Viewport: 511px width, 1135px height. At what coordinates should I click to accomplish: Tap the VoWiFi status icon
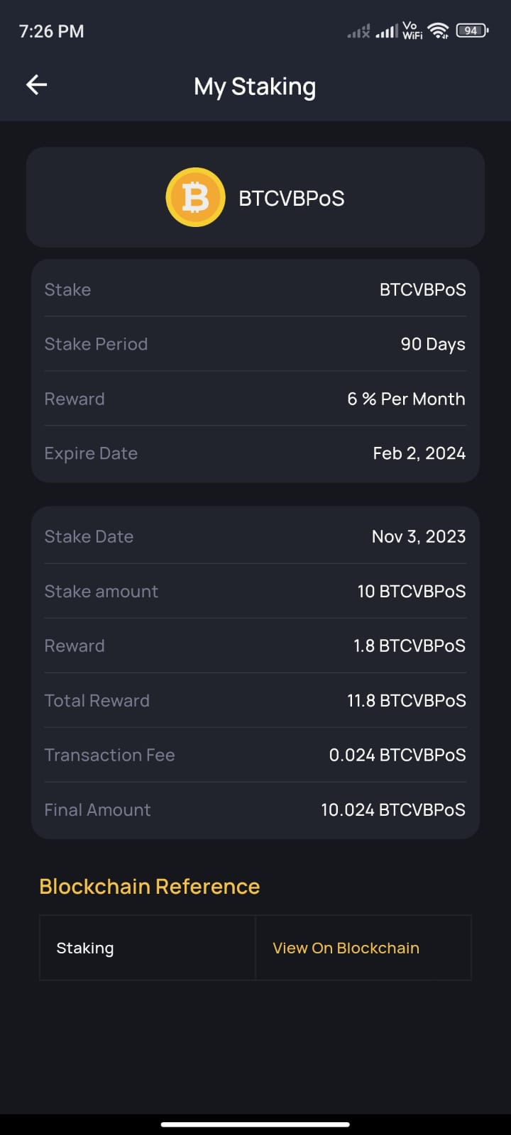(412, 31)
